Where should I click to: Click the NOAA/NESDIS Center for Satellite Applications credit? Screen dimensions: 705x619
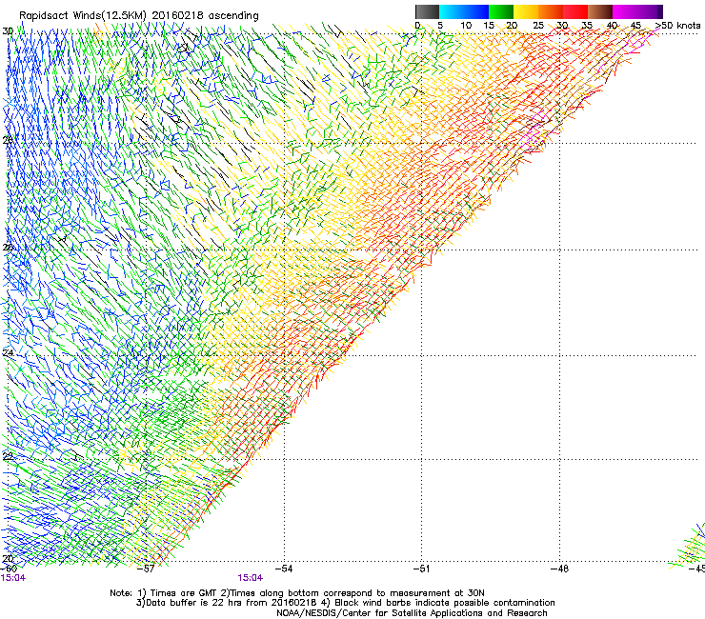[x=412, y=613]
